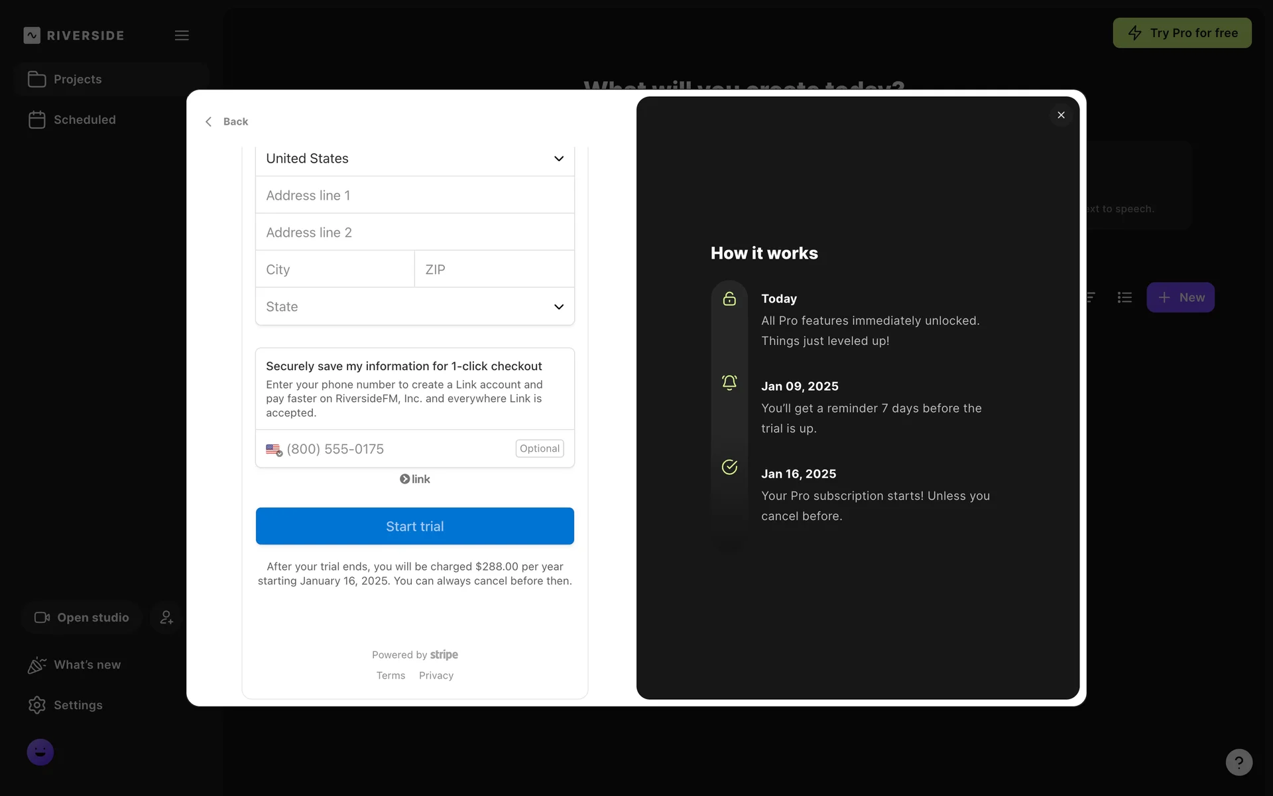The height and width of the screenshot is (796, 1273).
Task: Click the Start trial button
Action: tap(414, 526)
